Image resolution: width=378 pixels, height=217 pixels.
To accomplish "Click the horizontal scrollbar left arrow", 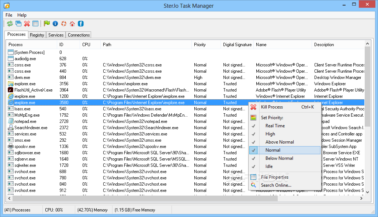I will tap(9, 199).
